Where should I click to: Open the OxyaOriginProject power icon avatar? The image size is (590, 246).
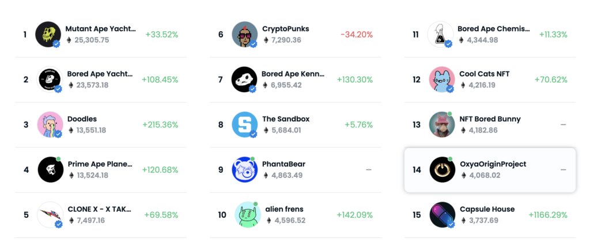click(x=442, y=169)
